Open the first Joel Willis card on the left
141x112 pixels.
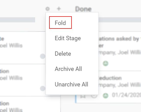point(22,48)
